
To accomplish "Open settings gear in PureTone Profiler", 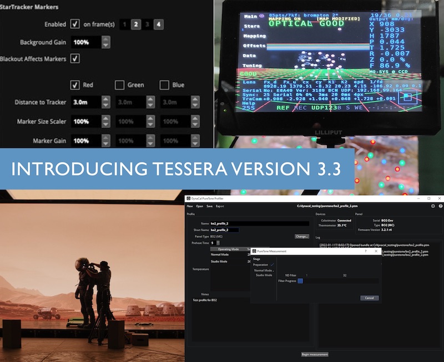I will click(433, 206).
